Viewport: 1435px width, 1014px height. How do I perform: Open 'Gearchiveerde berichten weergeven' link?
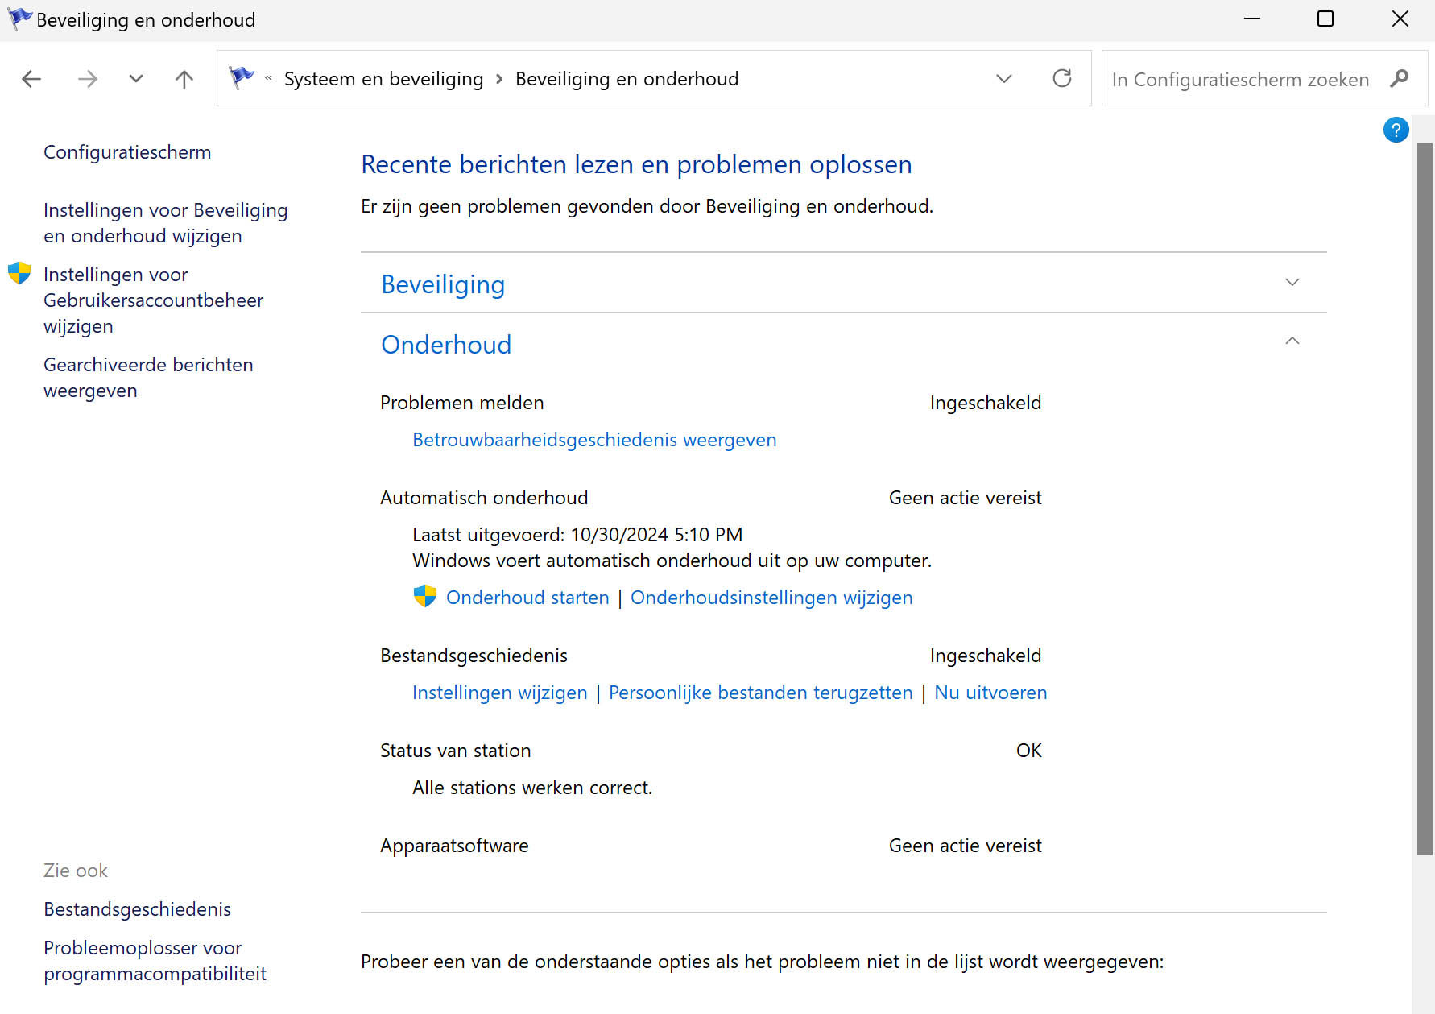pos(148,378)
